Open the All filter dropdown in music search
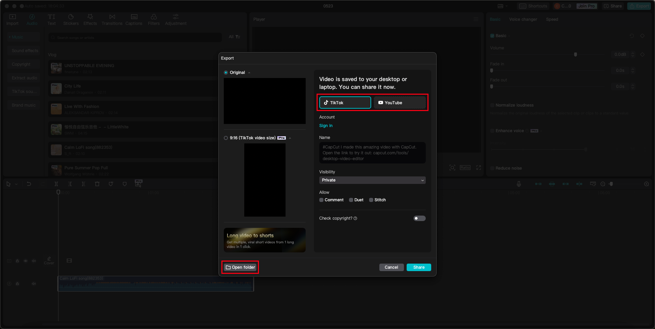Viewport: 655px width, 329px height. click(234, 37)
